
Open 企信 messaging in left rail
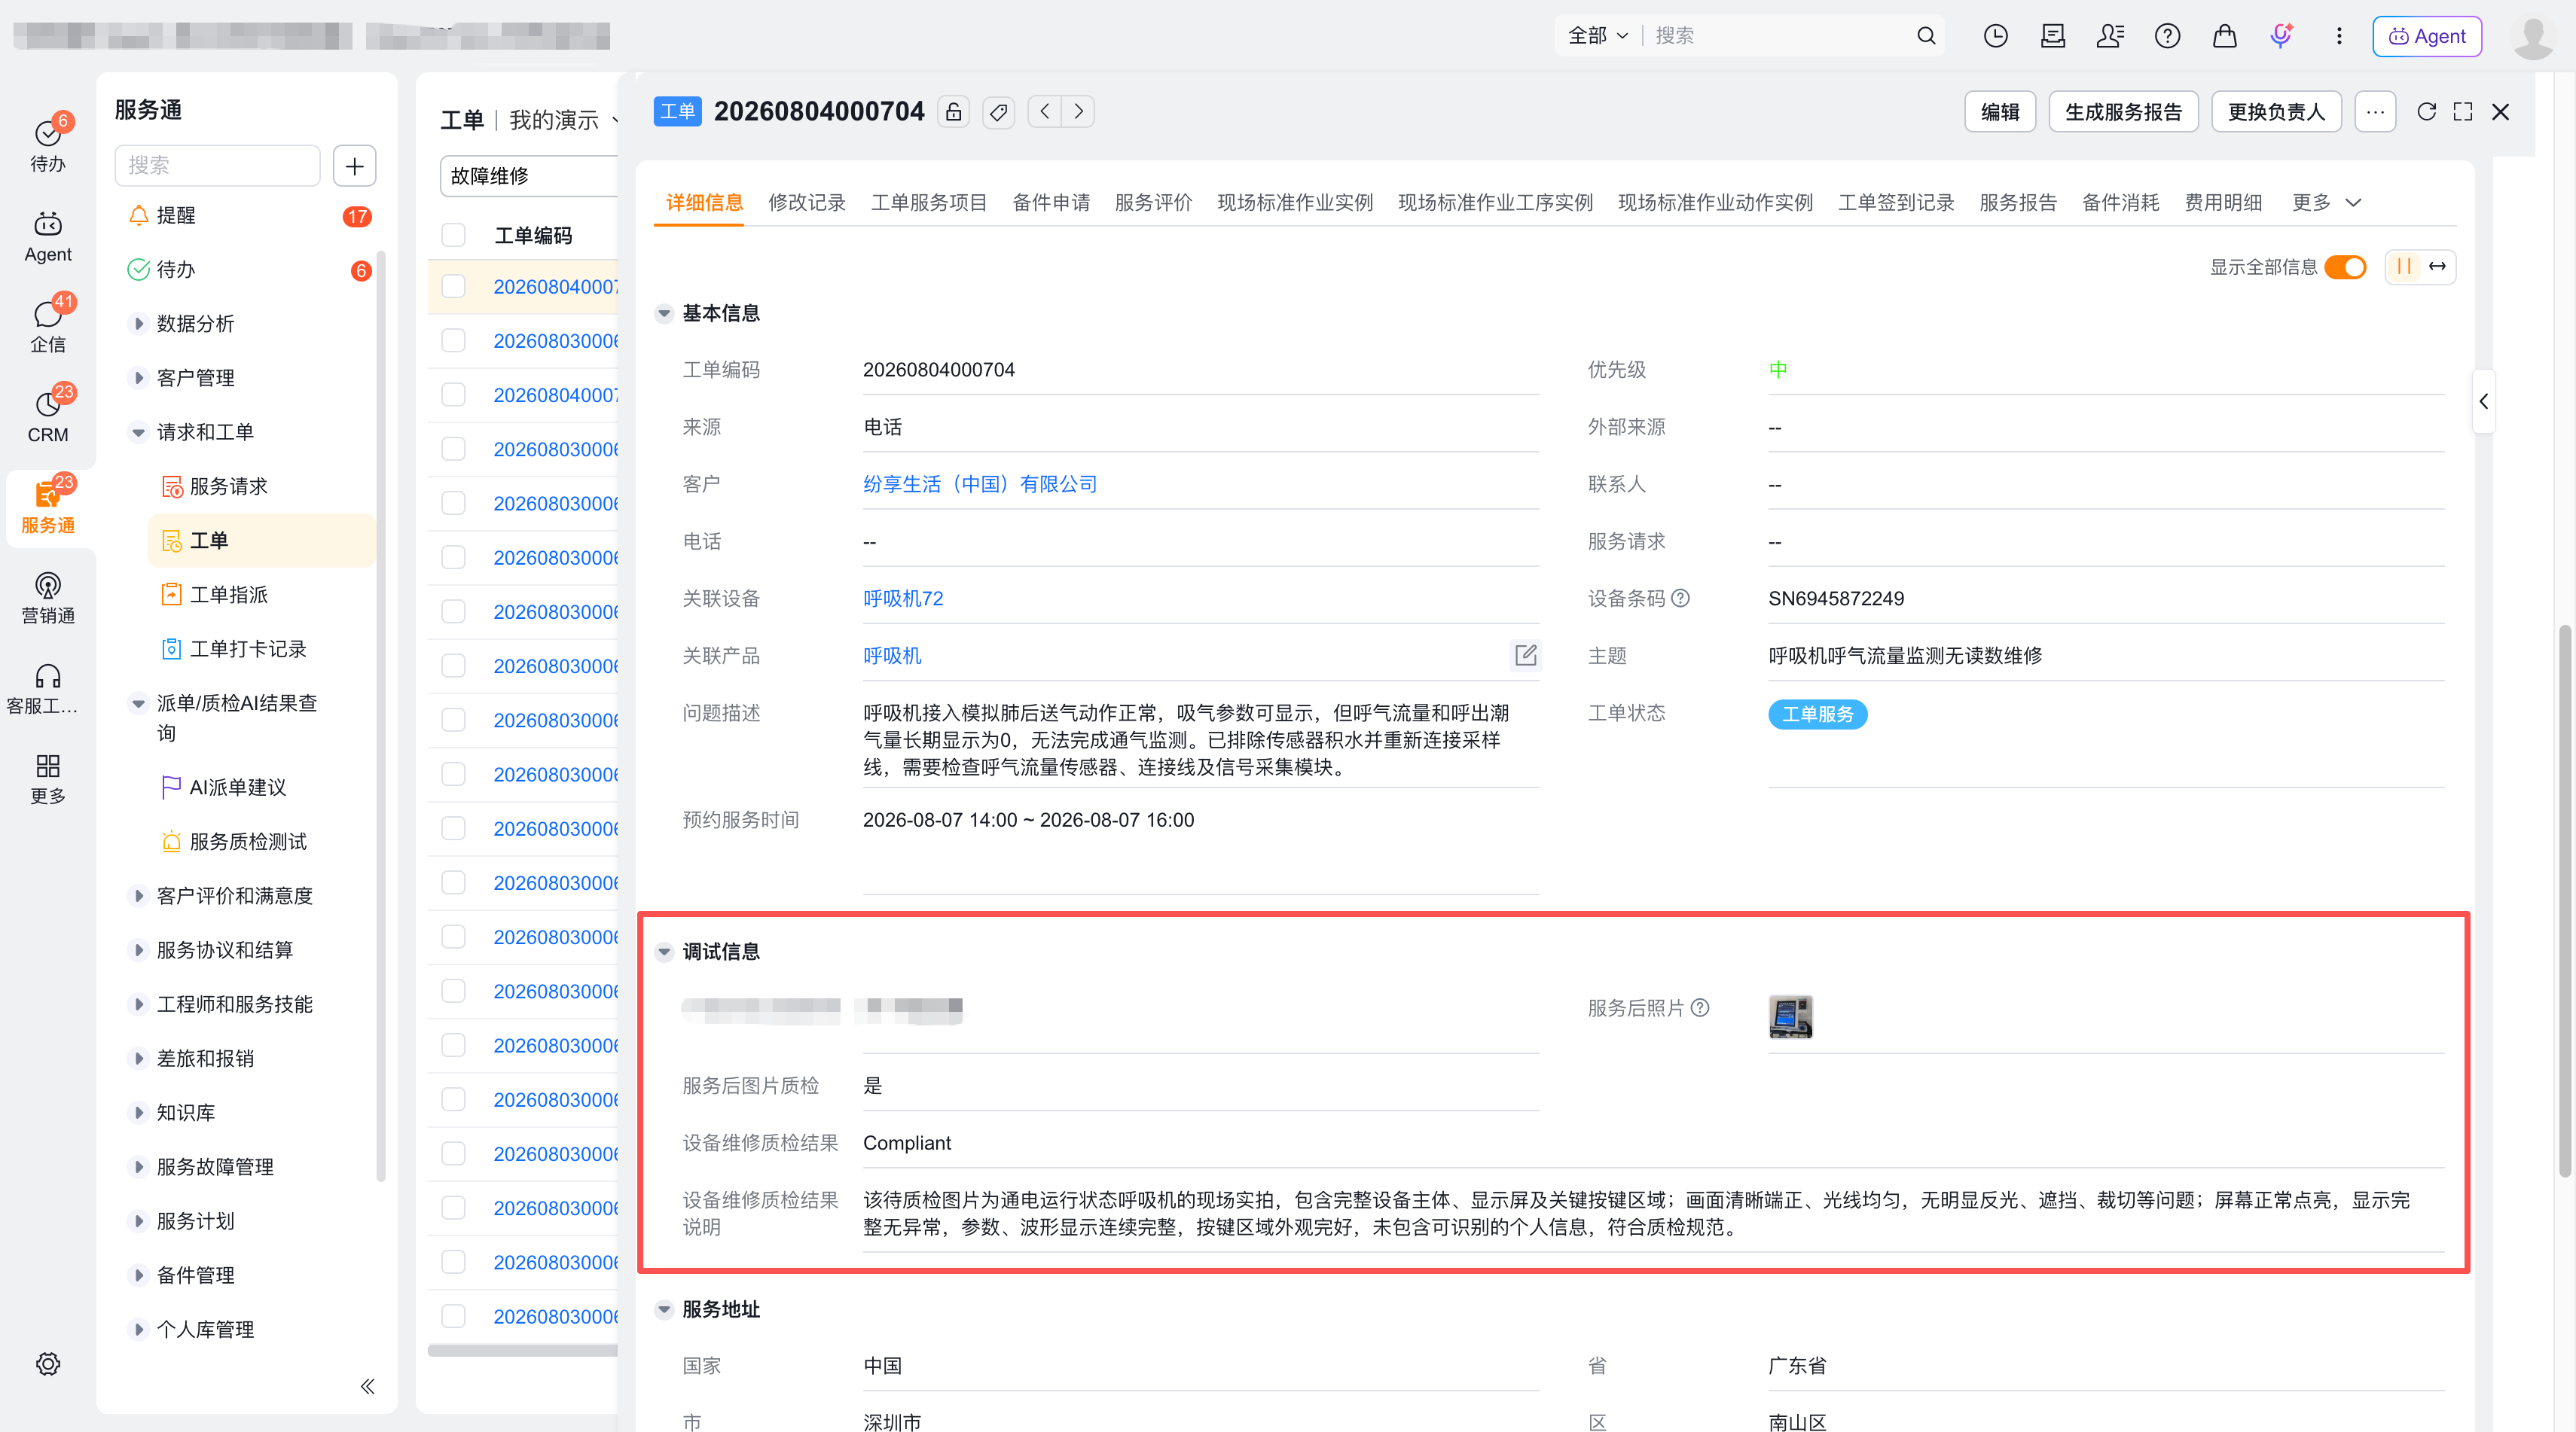pyautogui.click(x=48, y=326)
